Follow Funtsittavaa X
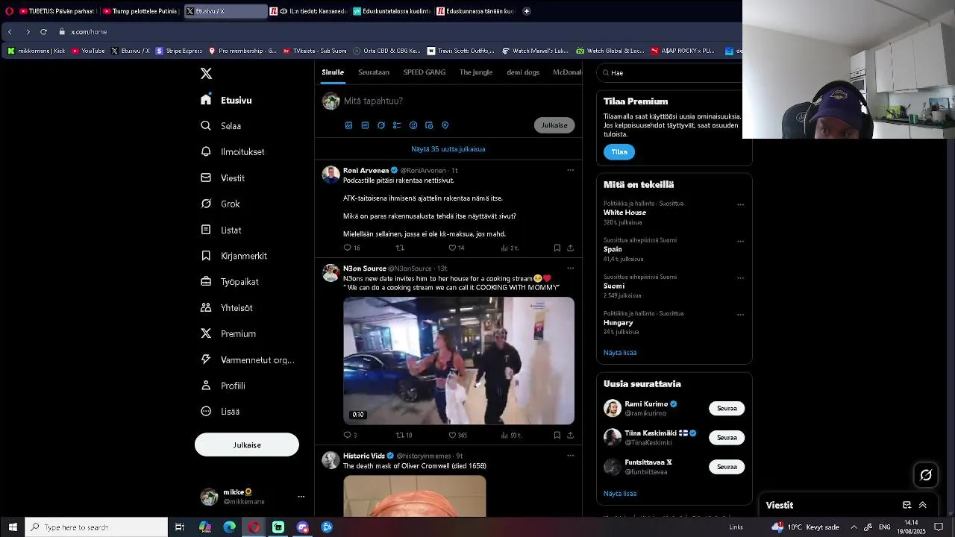Image resolution: width=955 pixels, height=537 pixels. coord(727,466)
